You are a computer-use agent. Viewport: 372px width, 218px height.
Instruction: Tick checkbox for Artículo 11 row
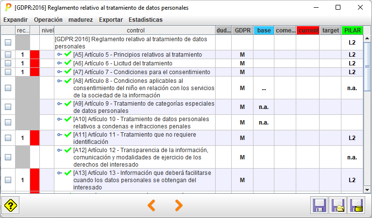(8, 138)
